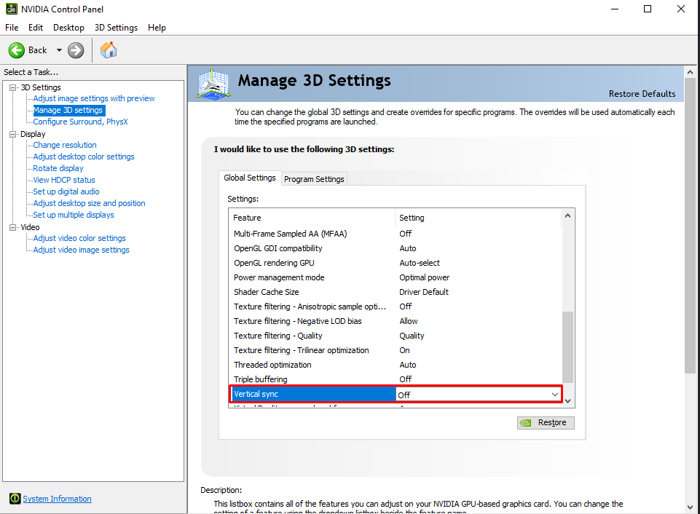Click the Restore button

546,422
